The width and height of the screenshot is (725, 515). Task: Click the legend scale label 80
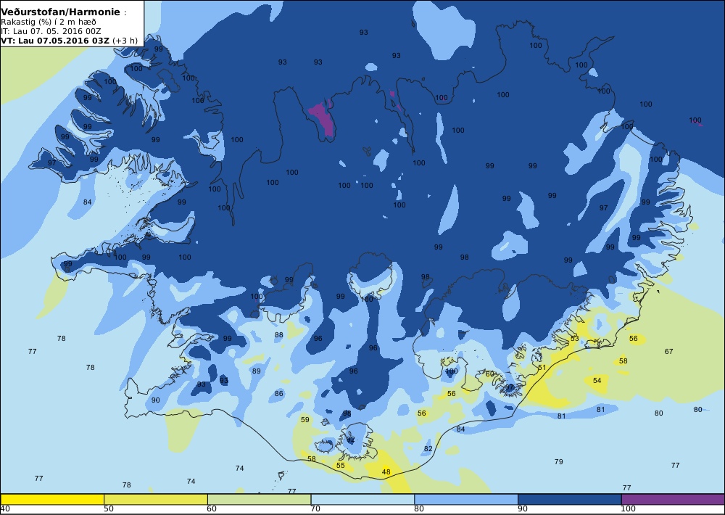[x=419, y=509]
